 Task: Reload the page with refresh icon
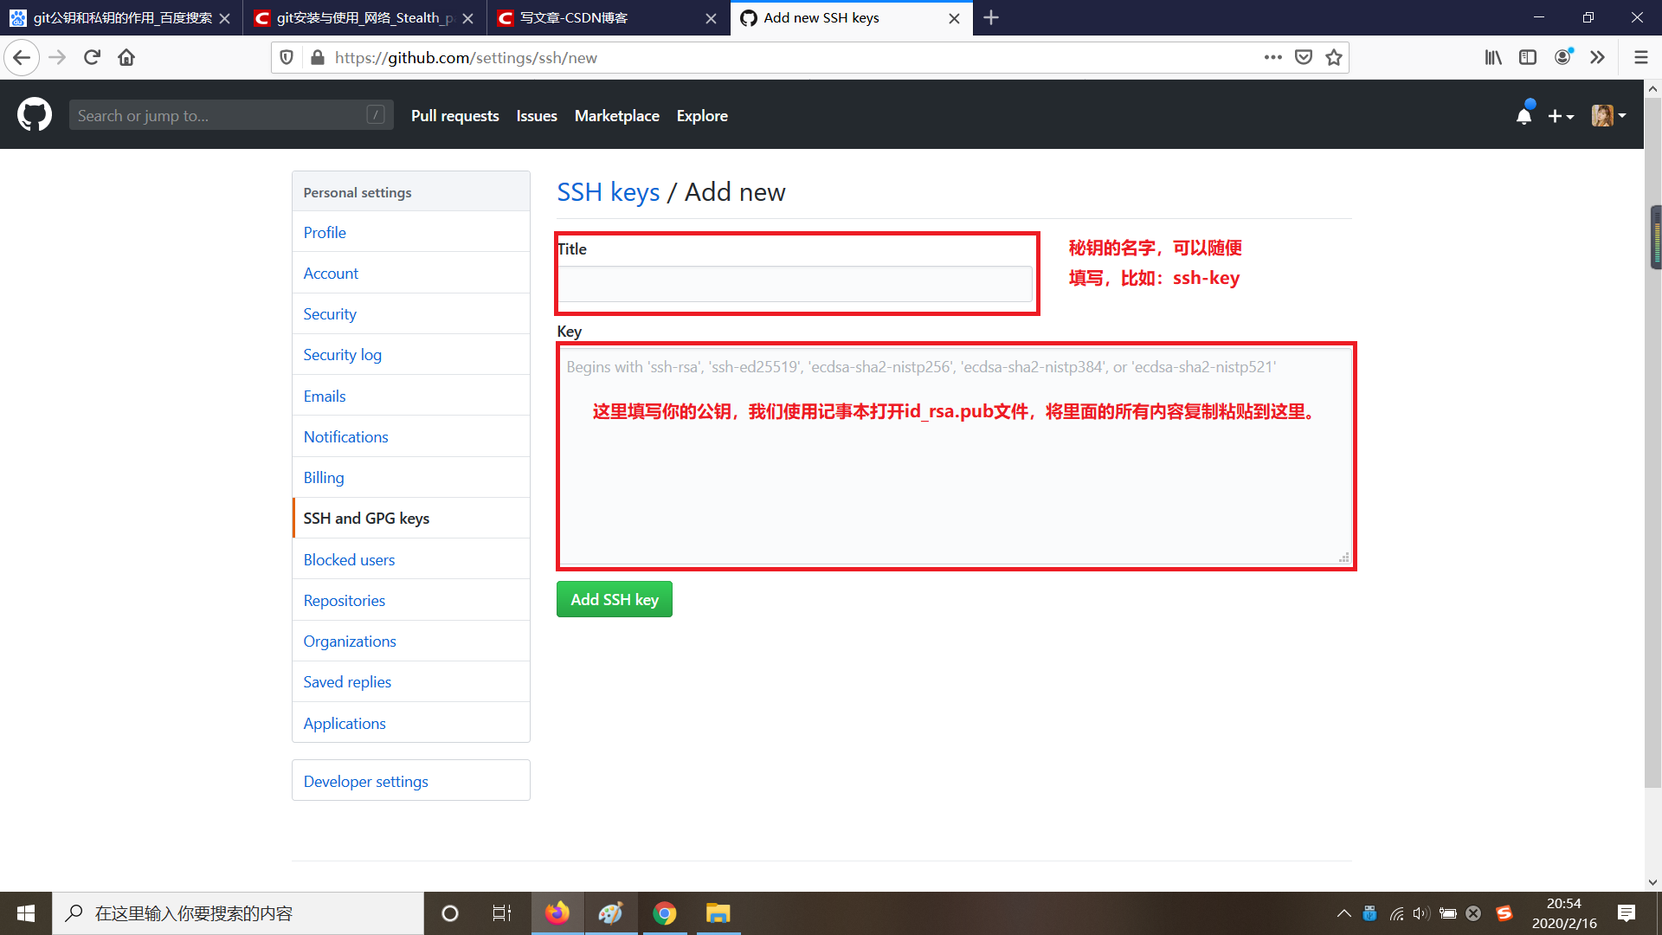(x=92, y=57)
